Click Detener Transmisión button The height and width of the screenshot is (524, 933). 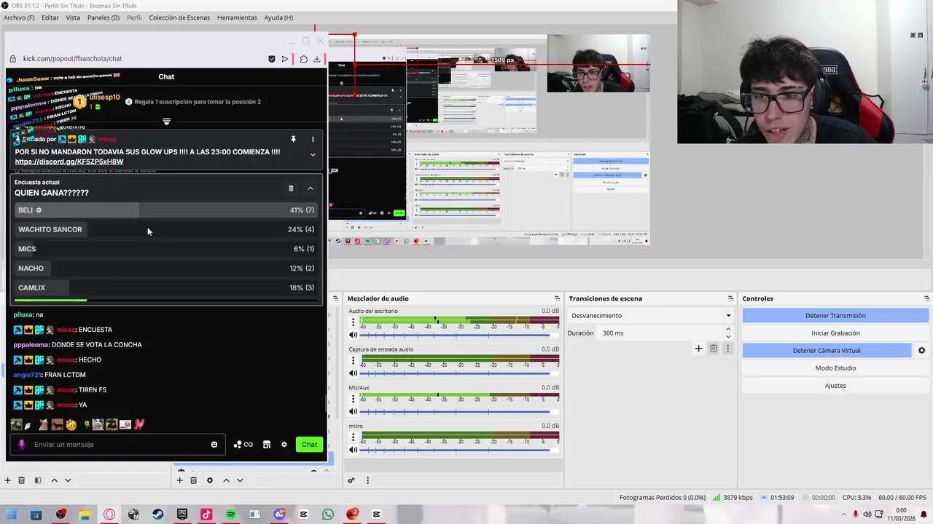coord(835,316)
